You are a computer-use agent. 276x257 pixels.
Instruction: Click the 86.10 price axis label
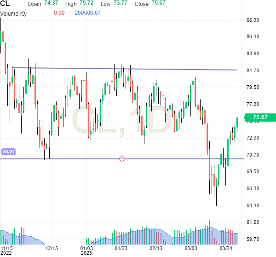point(253,37)
